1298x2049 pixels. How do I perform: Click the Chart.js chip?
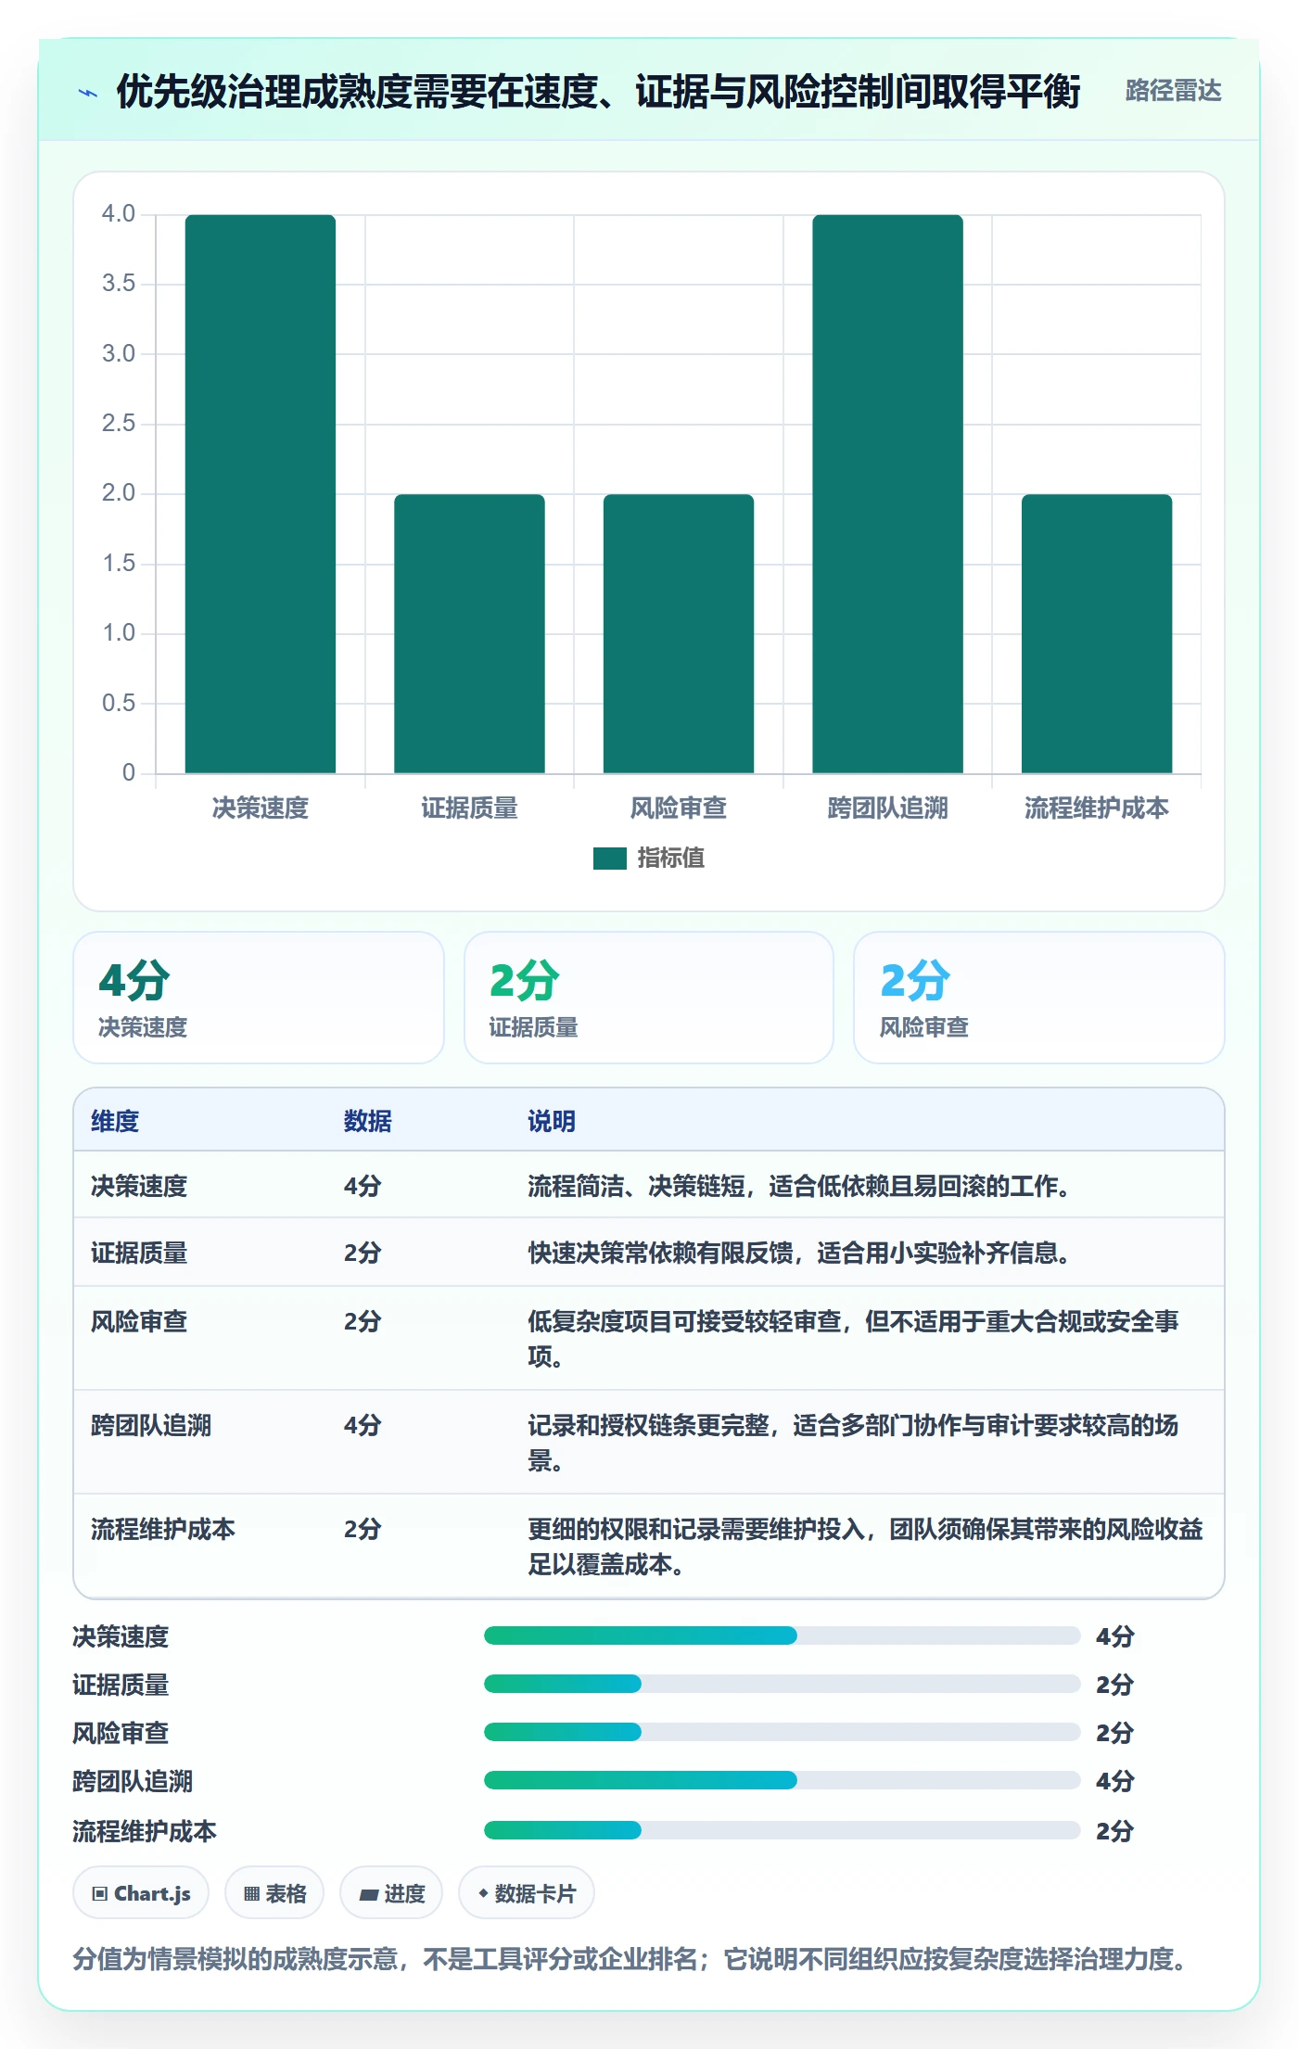pyautogui.click(x=141, y=1893)
